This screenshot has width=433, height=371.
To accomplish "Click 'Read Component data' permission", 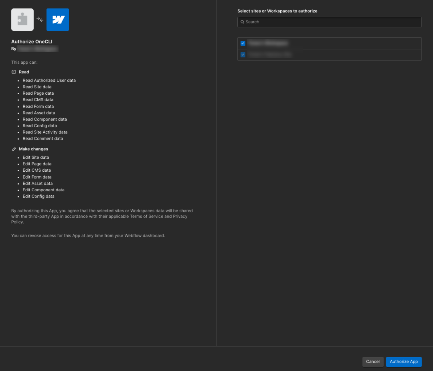I will [x=45, y=119].
